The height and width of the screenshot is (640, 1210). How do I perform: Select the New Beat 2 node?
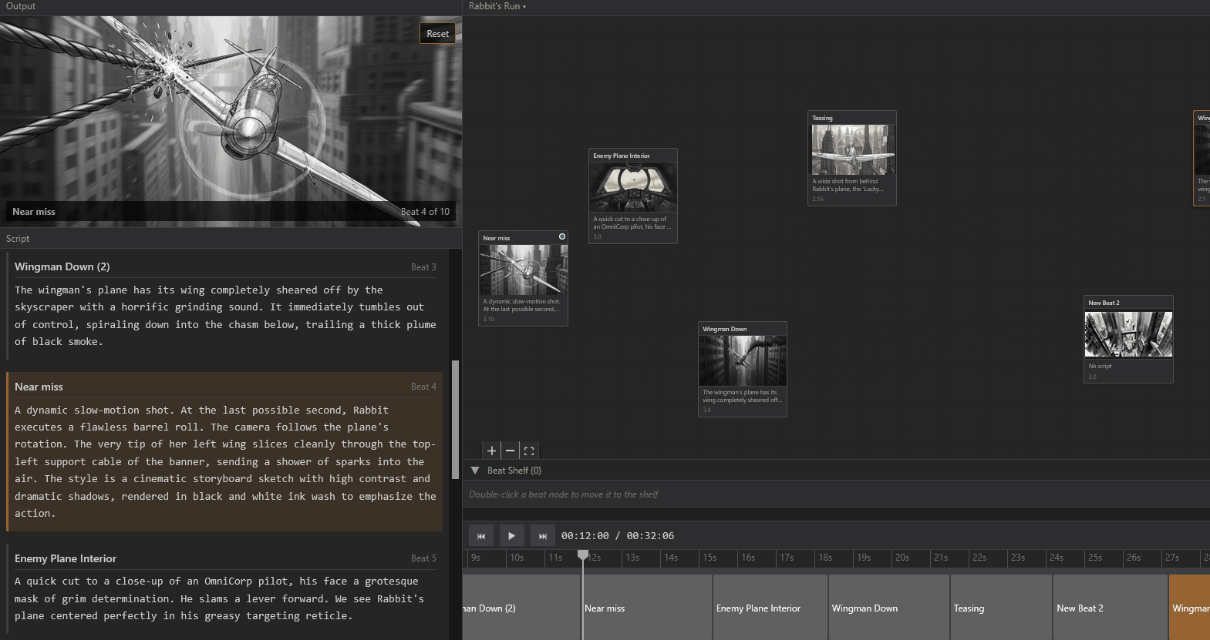(1128, 334)
